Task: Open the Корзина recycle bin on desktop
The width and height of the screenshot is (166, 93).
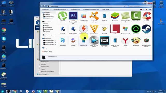Action: click(4, 21)
